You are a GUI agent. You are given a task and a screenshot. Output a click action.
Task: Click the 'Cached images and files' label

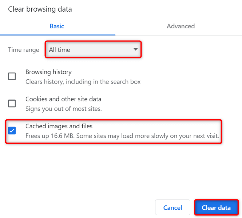59,126
